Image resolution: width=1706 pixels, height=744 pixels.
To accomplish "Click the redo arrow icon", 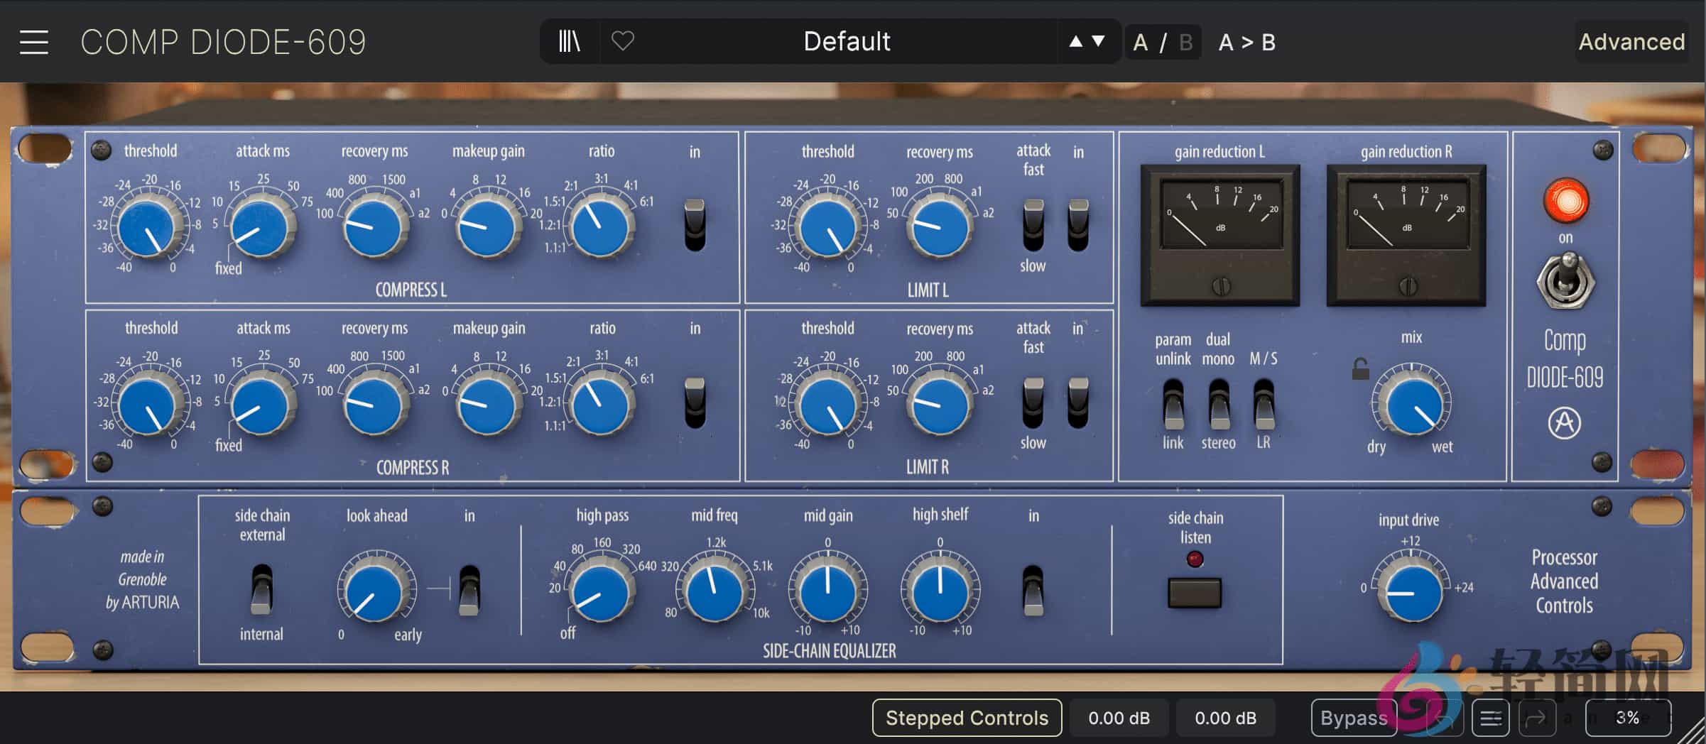I will (x=1535, y=718).
